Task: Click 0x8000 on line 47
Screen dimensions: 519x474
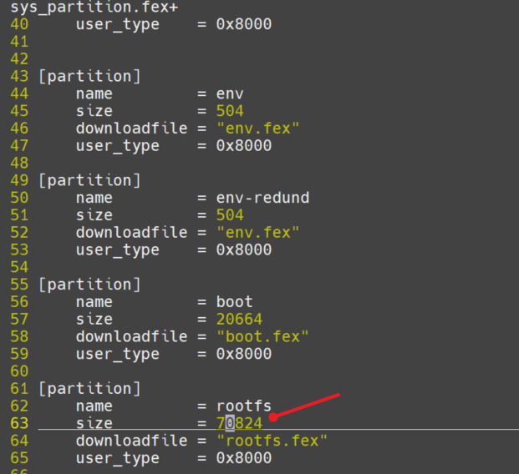Action: point(244,146)
